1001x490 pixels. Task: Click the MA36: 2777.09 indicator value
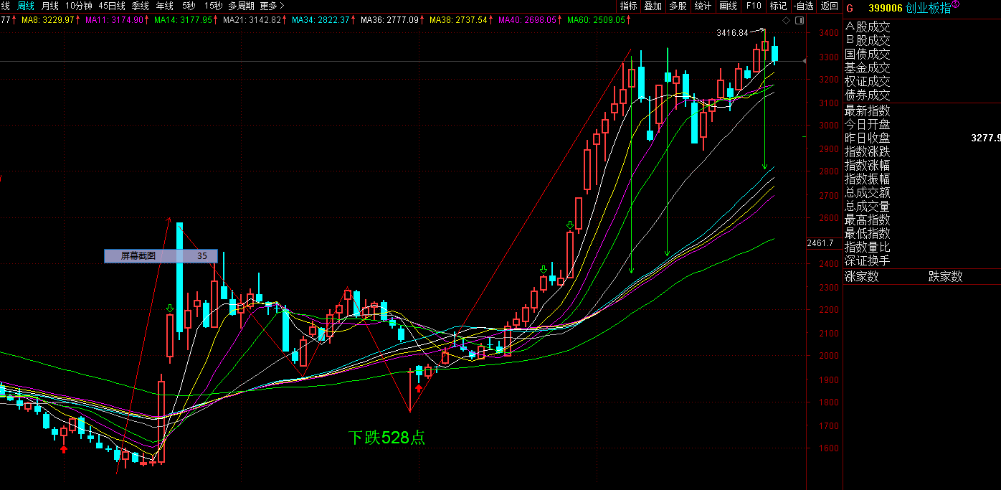391,19
